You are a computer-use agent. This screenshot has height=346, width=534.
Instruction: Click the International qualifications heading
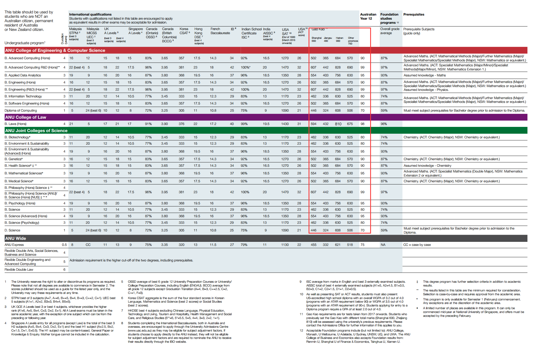point(90,14)
